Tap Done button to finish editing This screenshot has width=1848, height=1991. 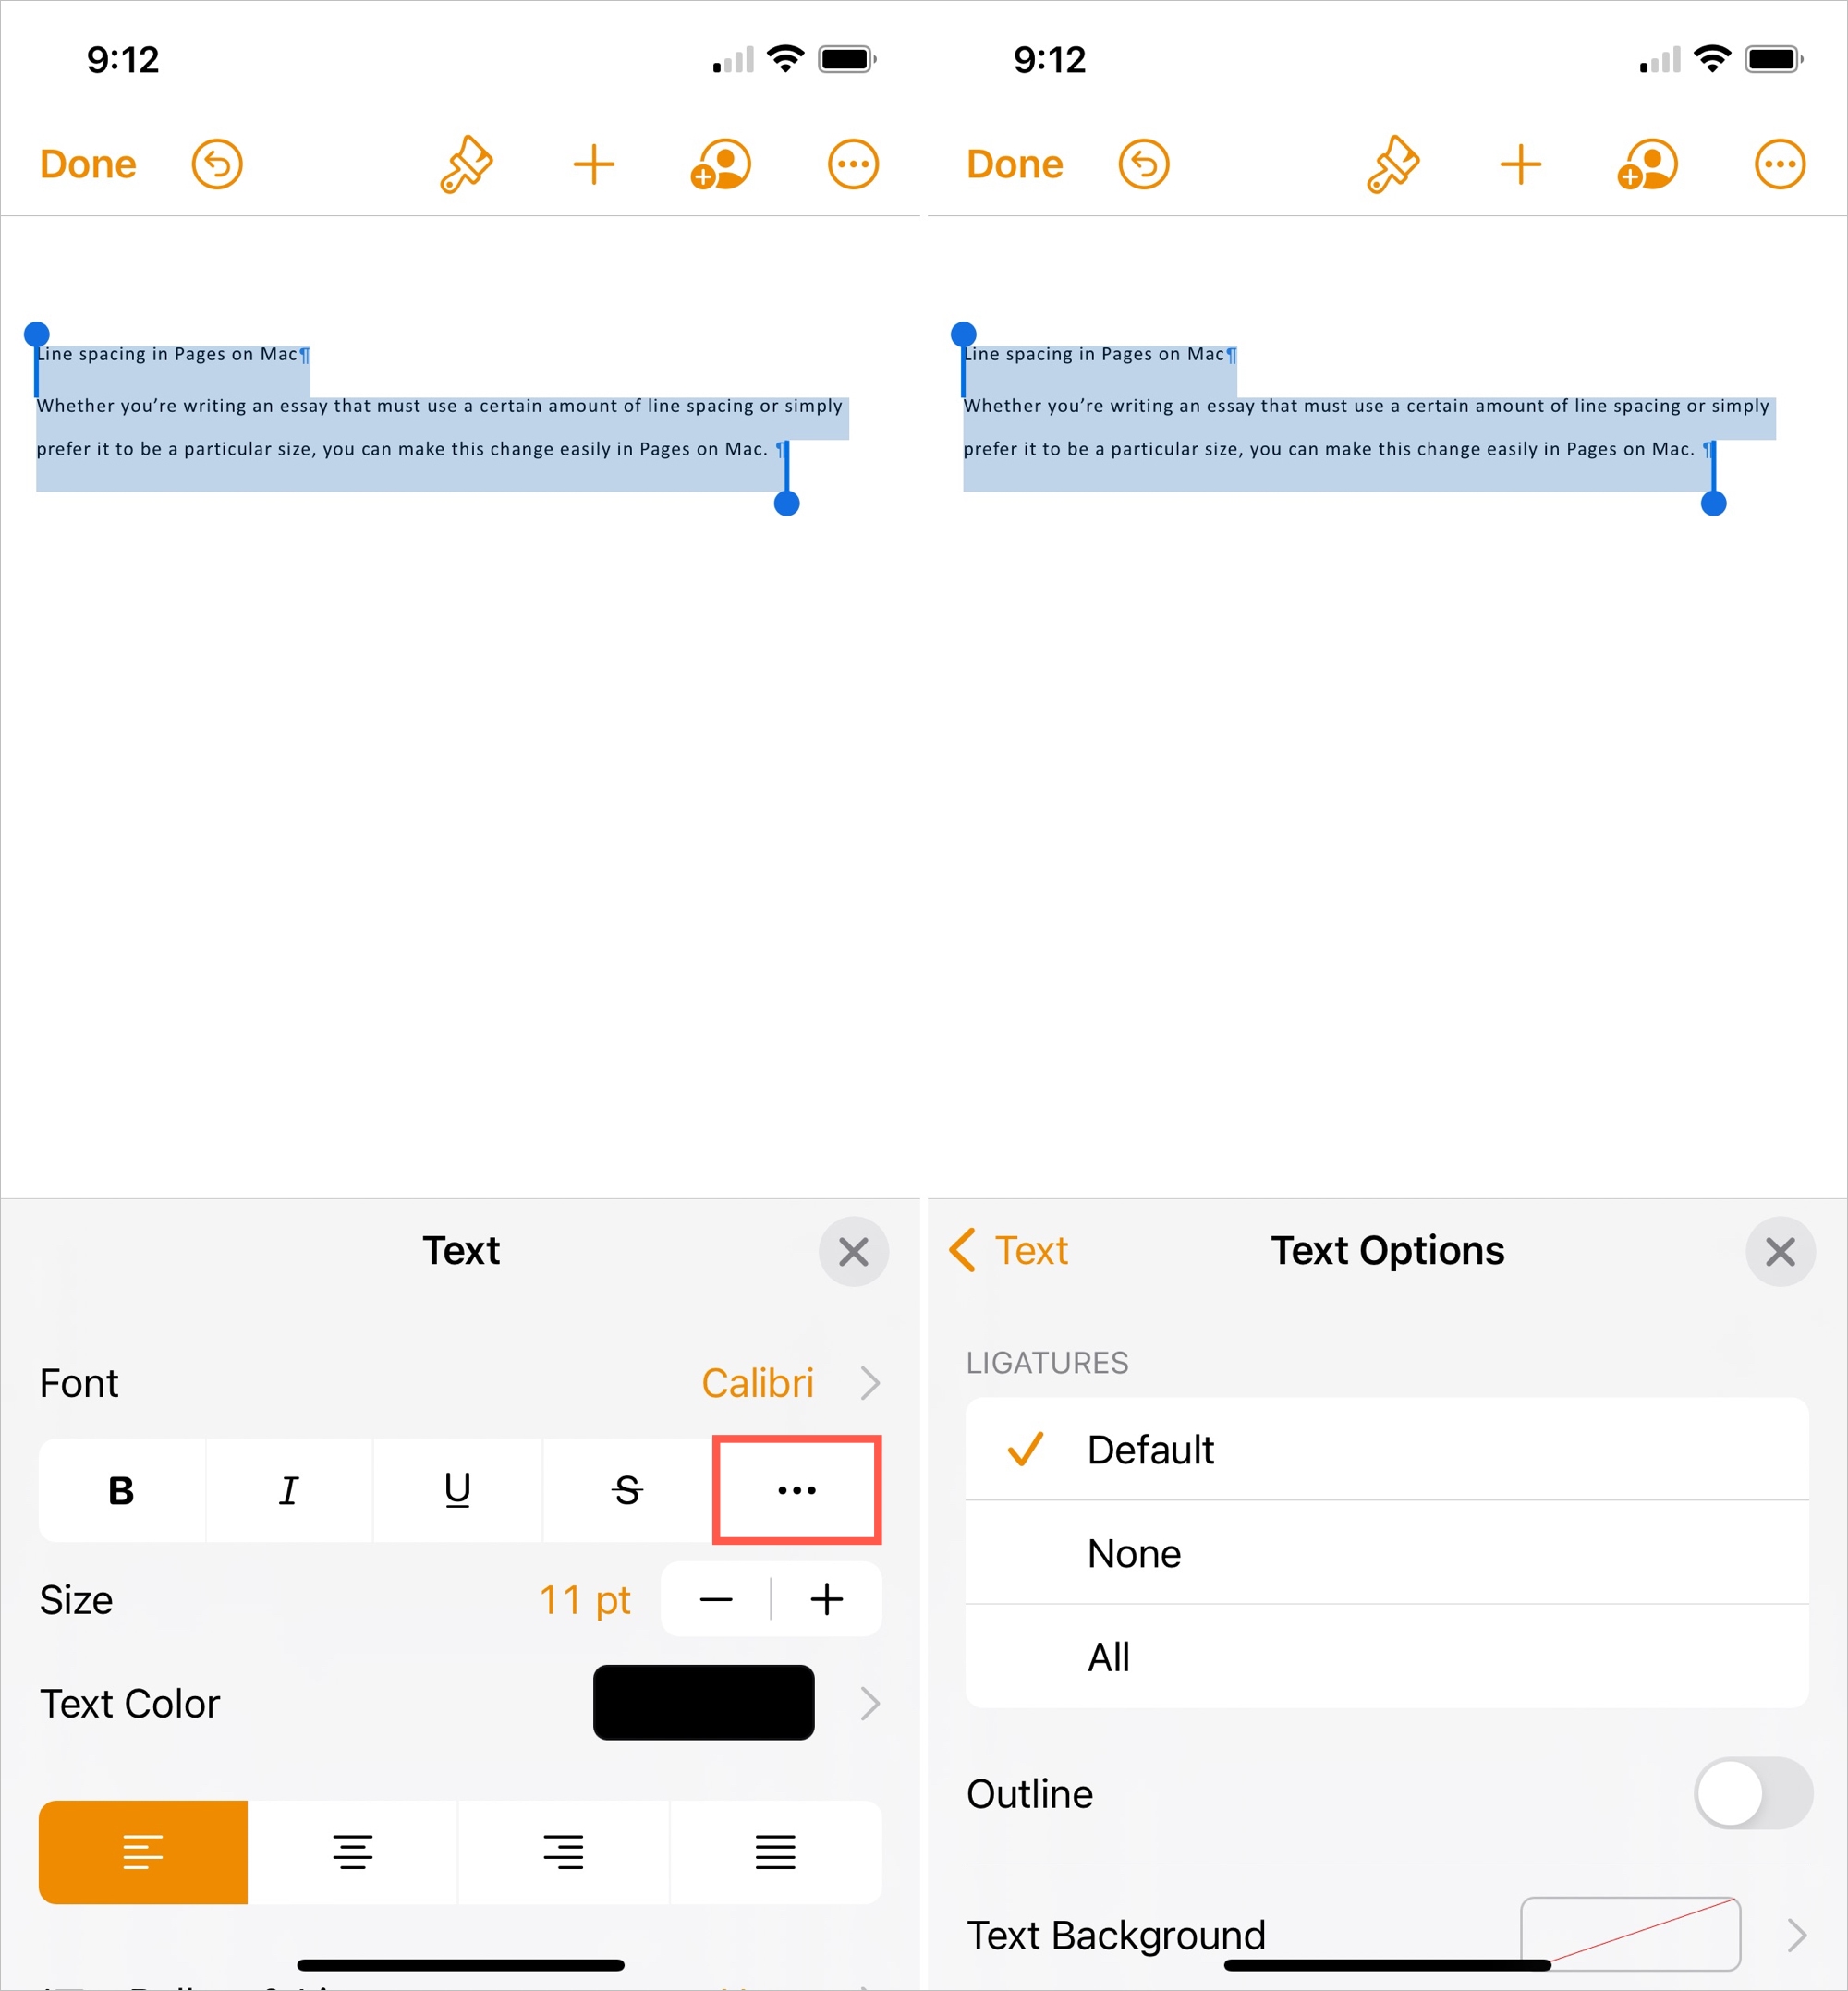[x=87, y=164]
